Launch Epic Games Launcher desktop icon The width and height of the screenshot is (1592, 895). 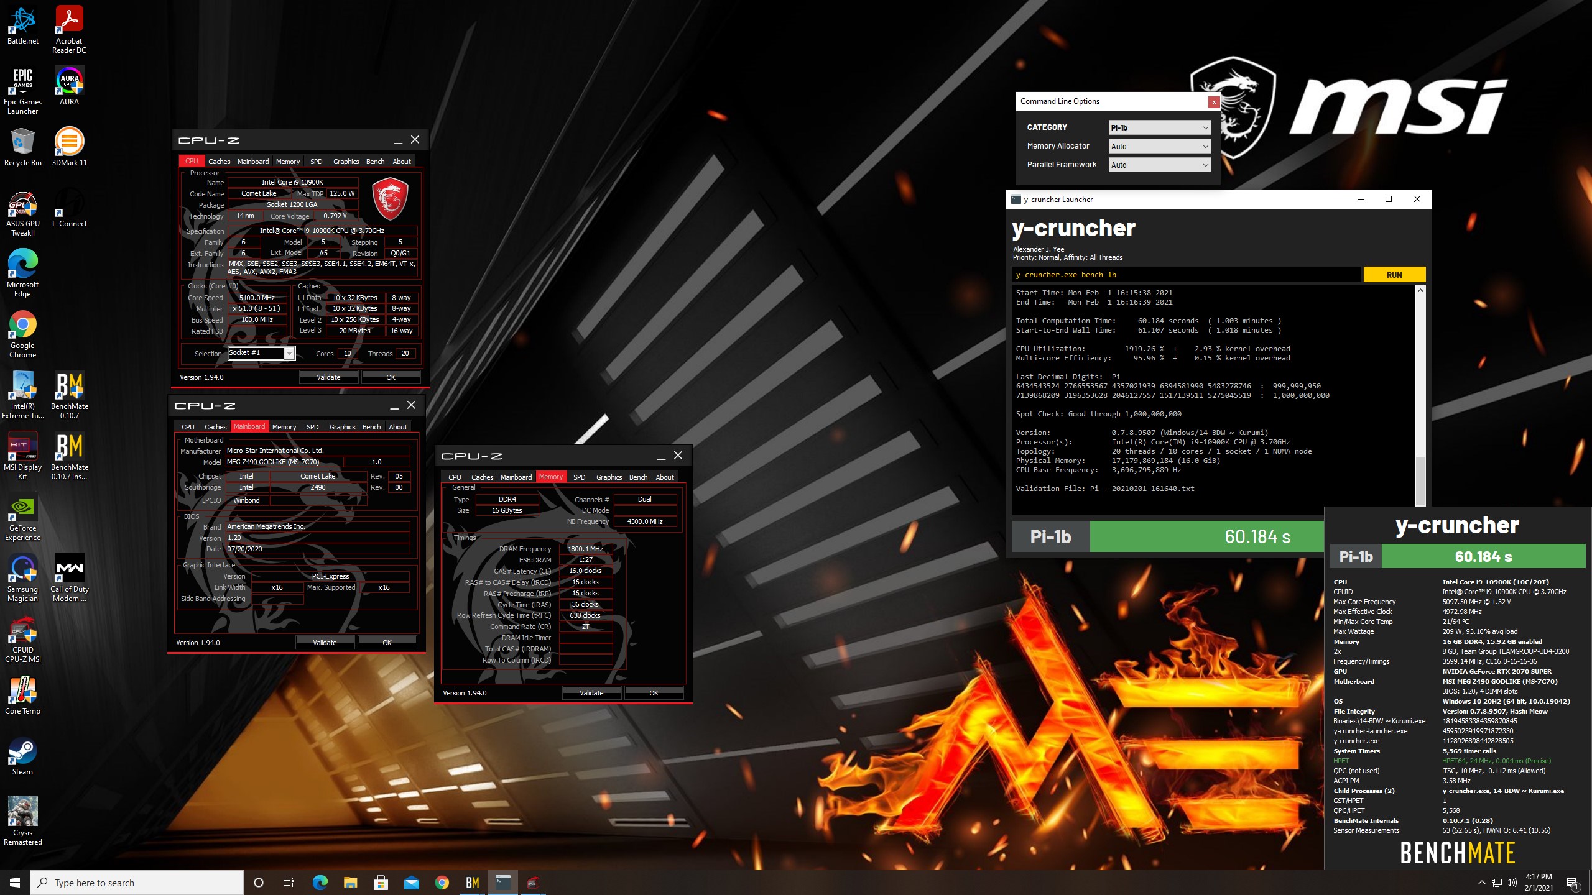pyautogui.click(x=23, y=91)
